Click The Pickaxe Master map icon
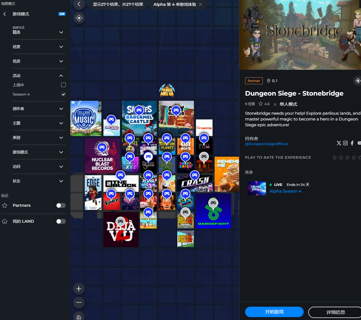The image size is (361, 320). [167, 90]
